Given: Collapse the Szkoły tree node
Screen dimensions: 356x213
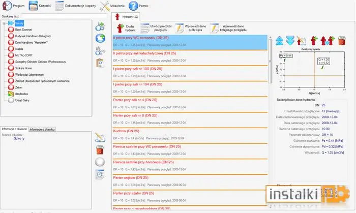Looking at the screenshot, I should [x=4, y=23].
